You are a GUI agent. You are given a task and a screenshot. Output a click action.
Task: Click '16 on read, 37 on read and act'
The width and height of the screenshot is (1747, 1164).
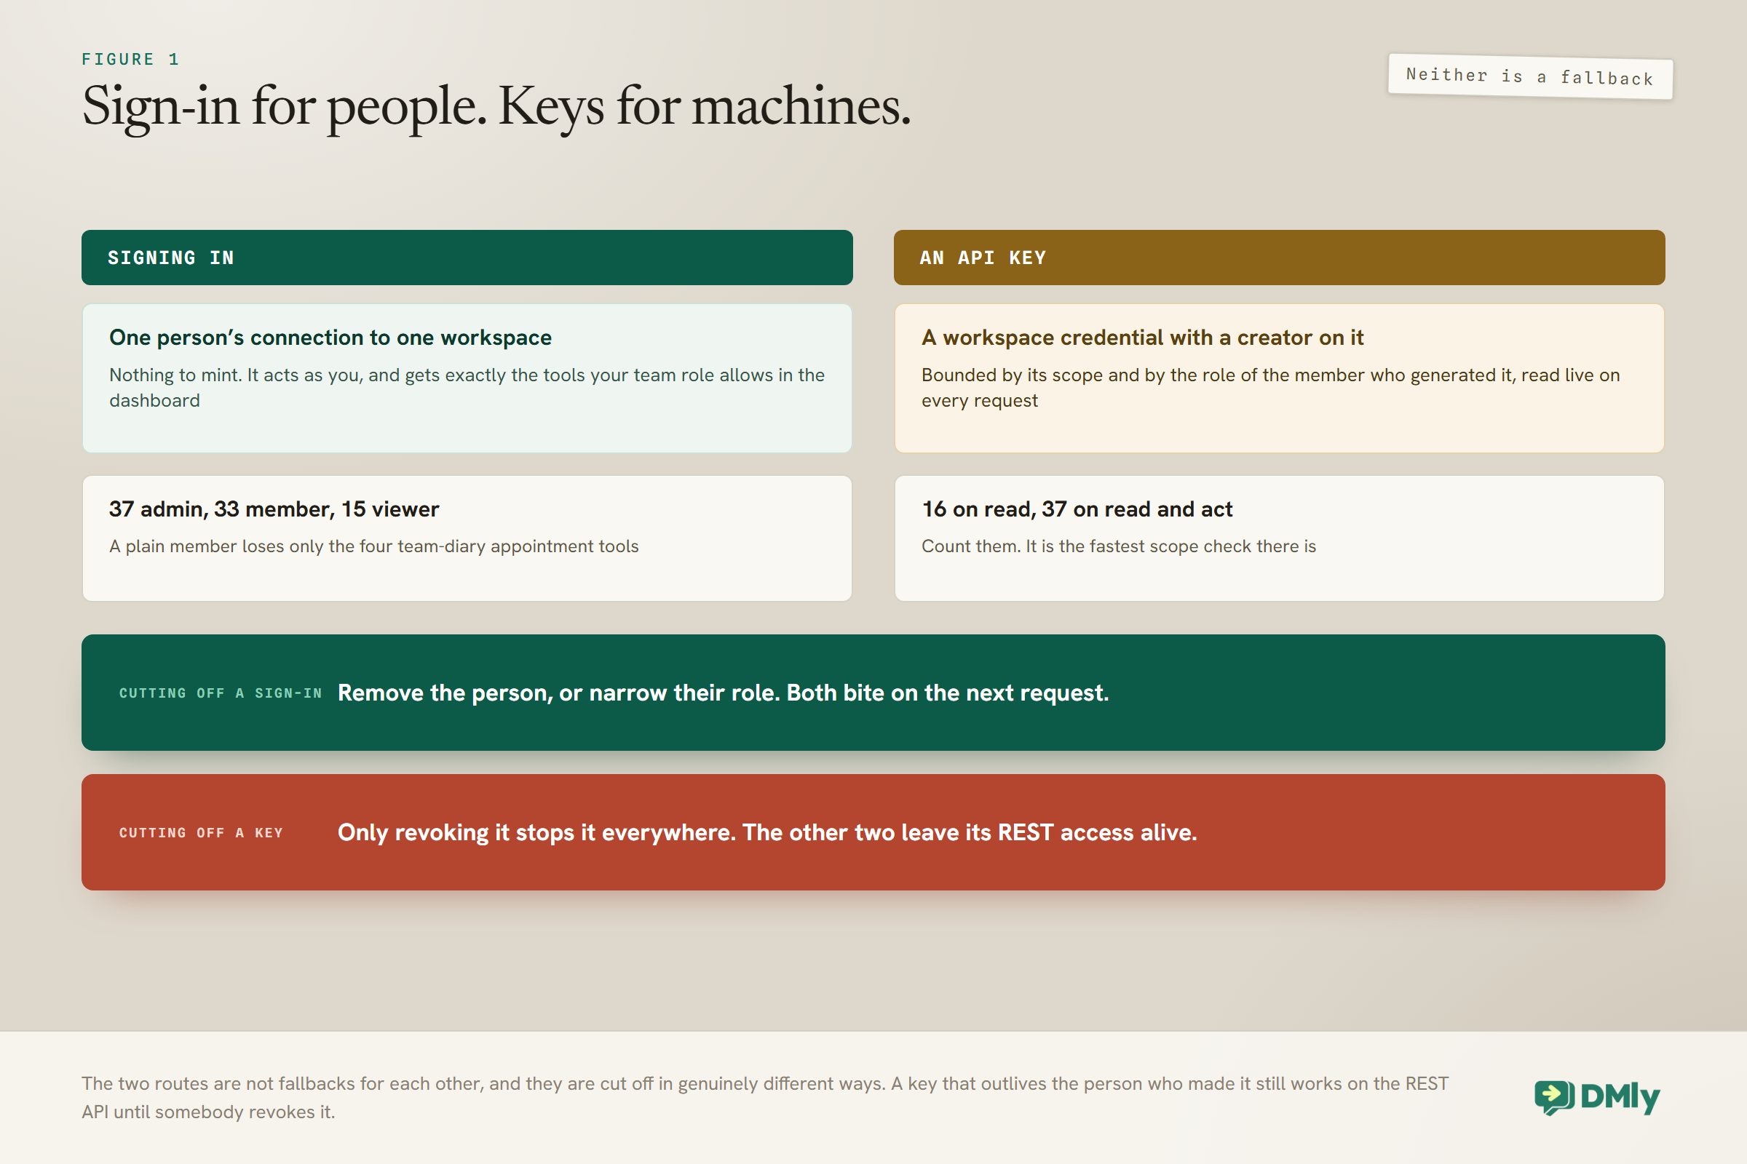[1077, 509]
